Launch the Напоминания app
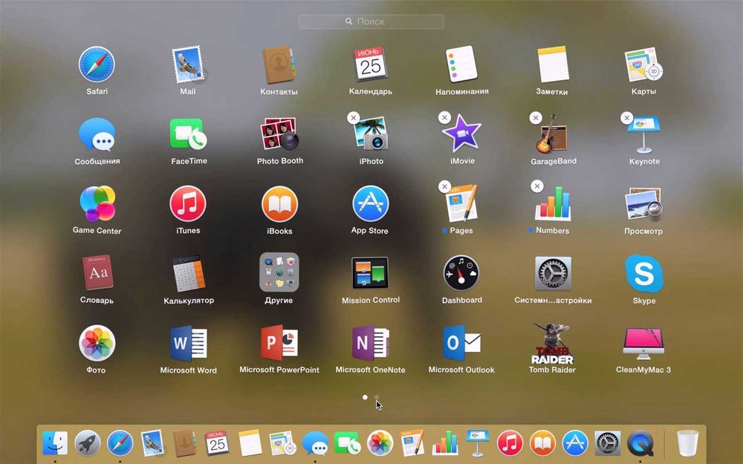This screenshot has height=464, width=743. point(462,65)
